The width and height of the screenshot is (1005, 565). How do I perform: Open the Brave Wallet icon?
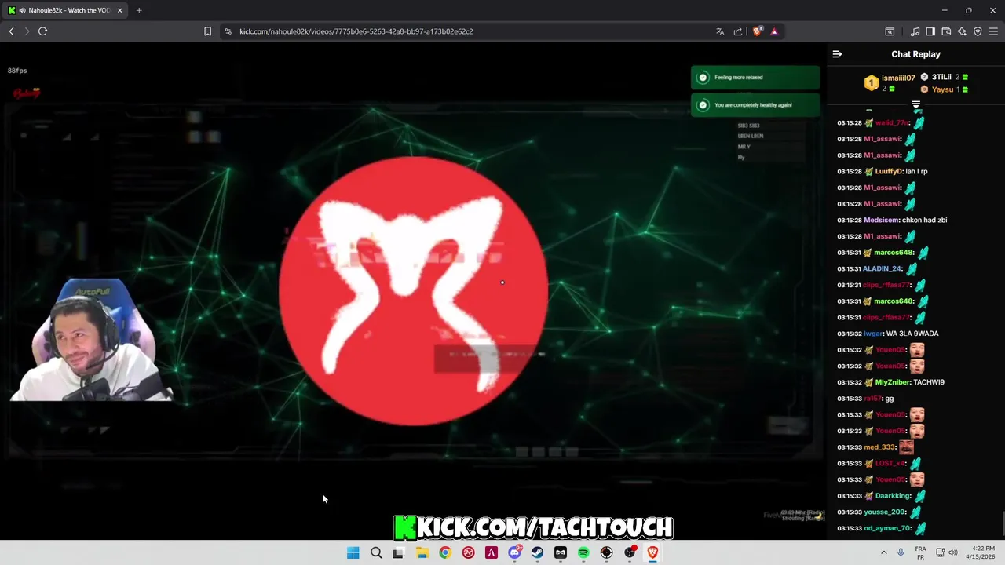point(946,31)
